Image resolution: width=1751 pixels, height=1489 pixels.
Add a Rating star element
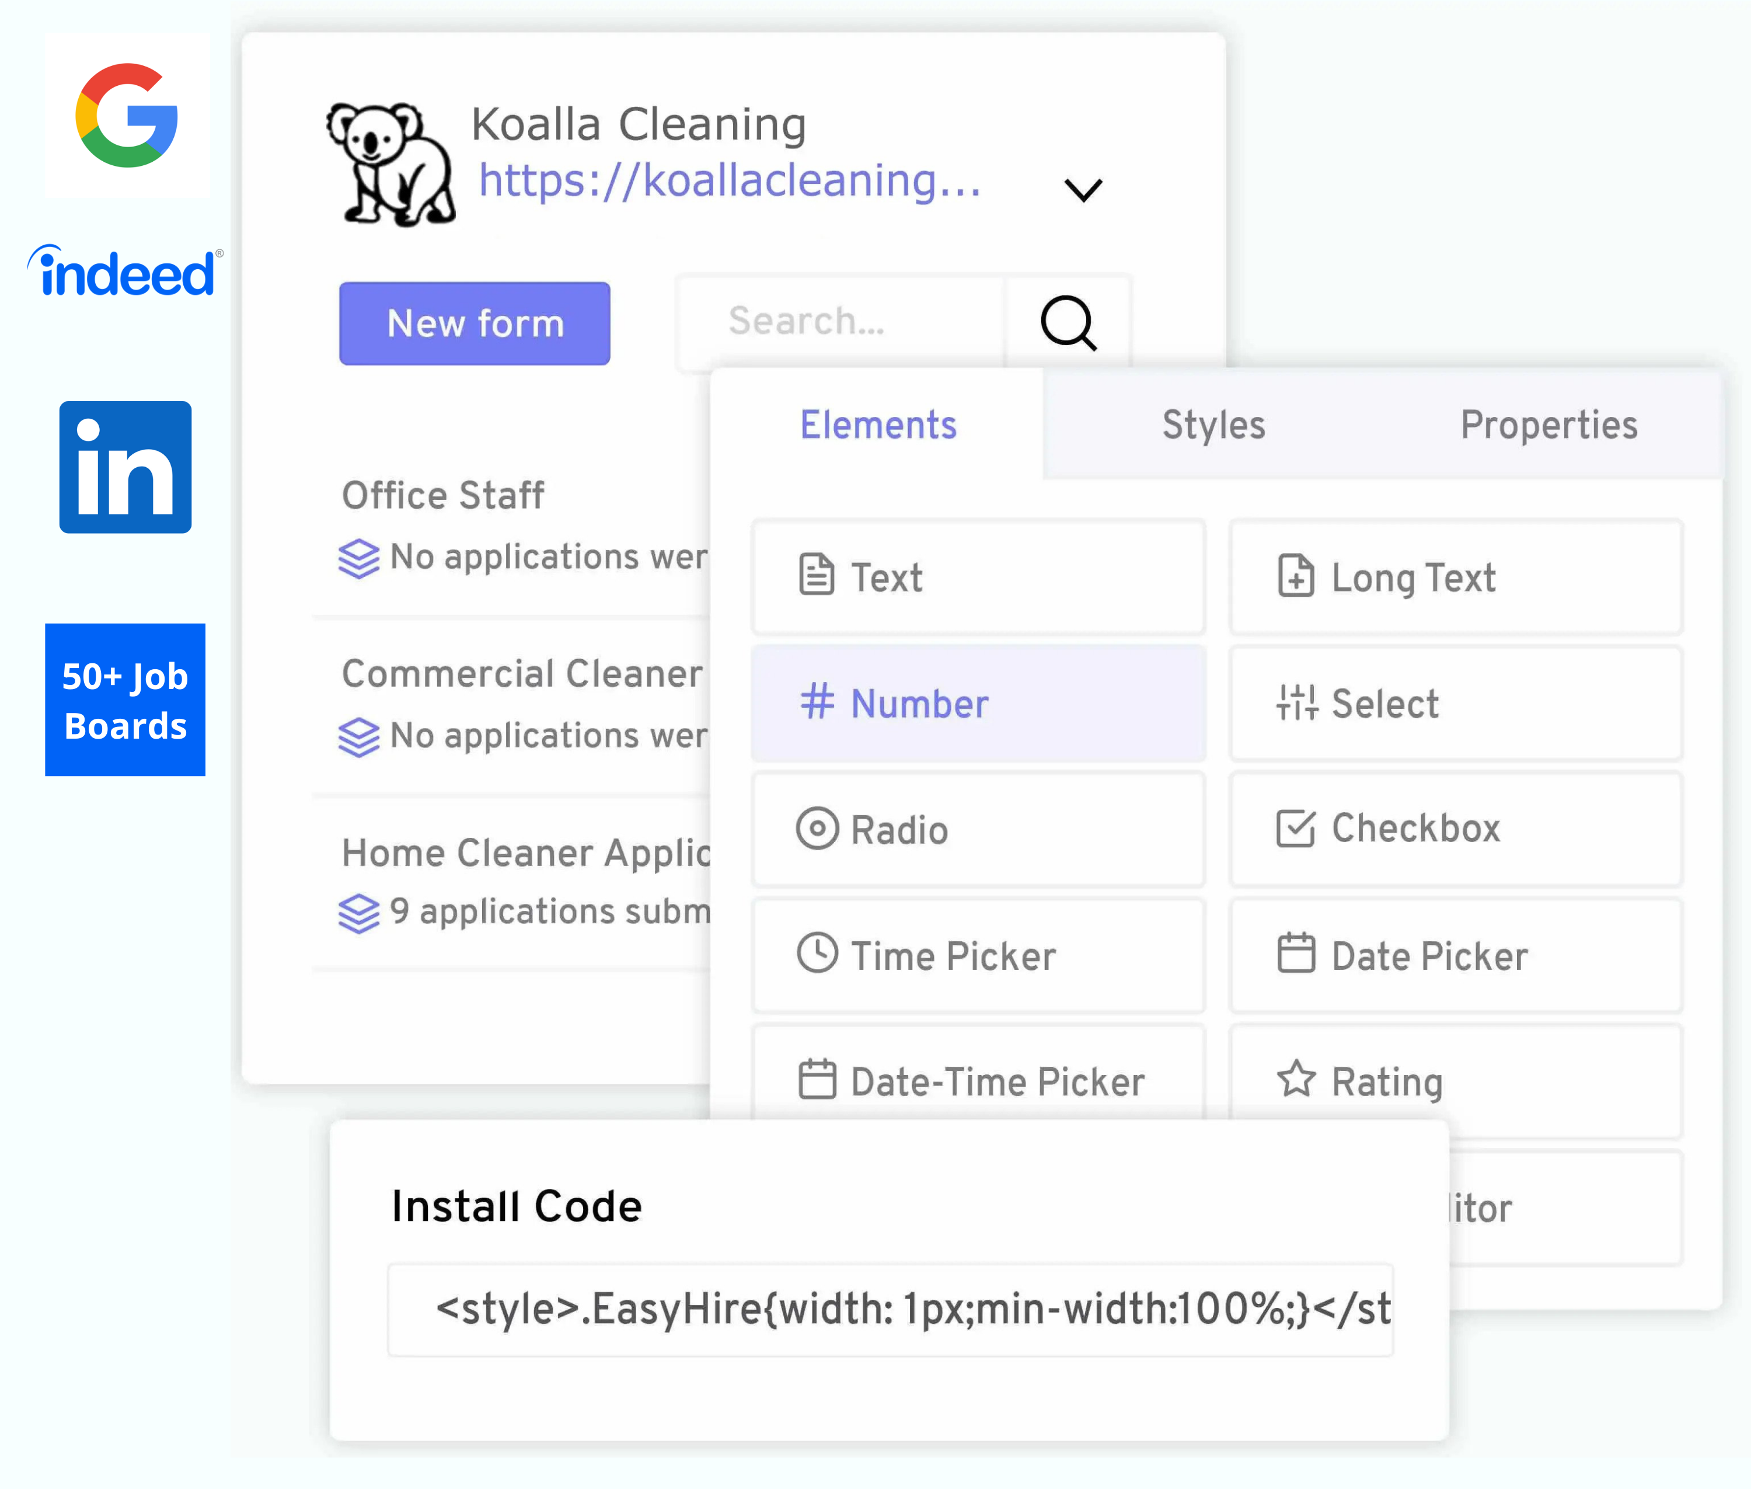[x=1455, y=1080]
